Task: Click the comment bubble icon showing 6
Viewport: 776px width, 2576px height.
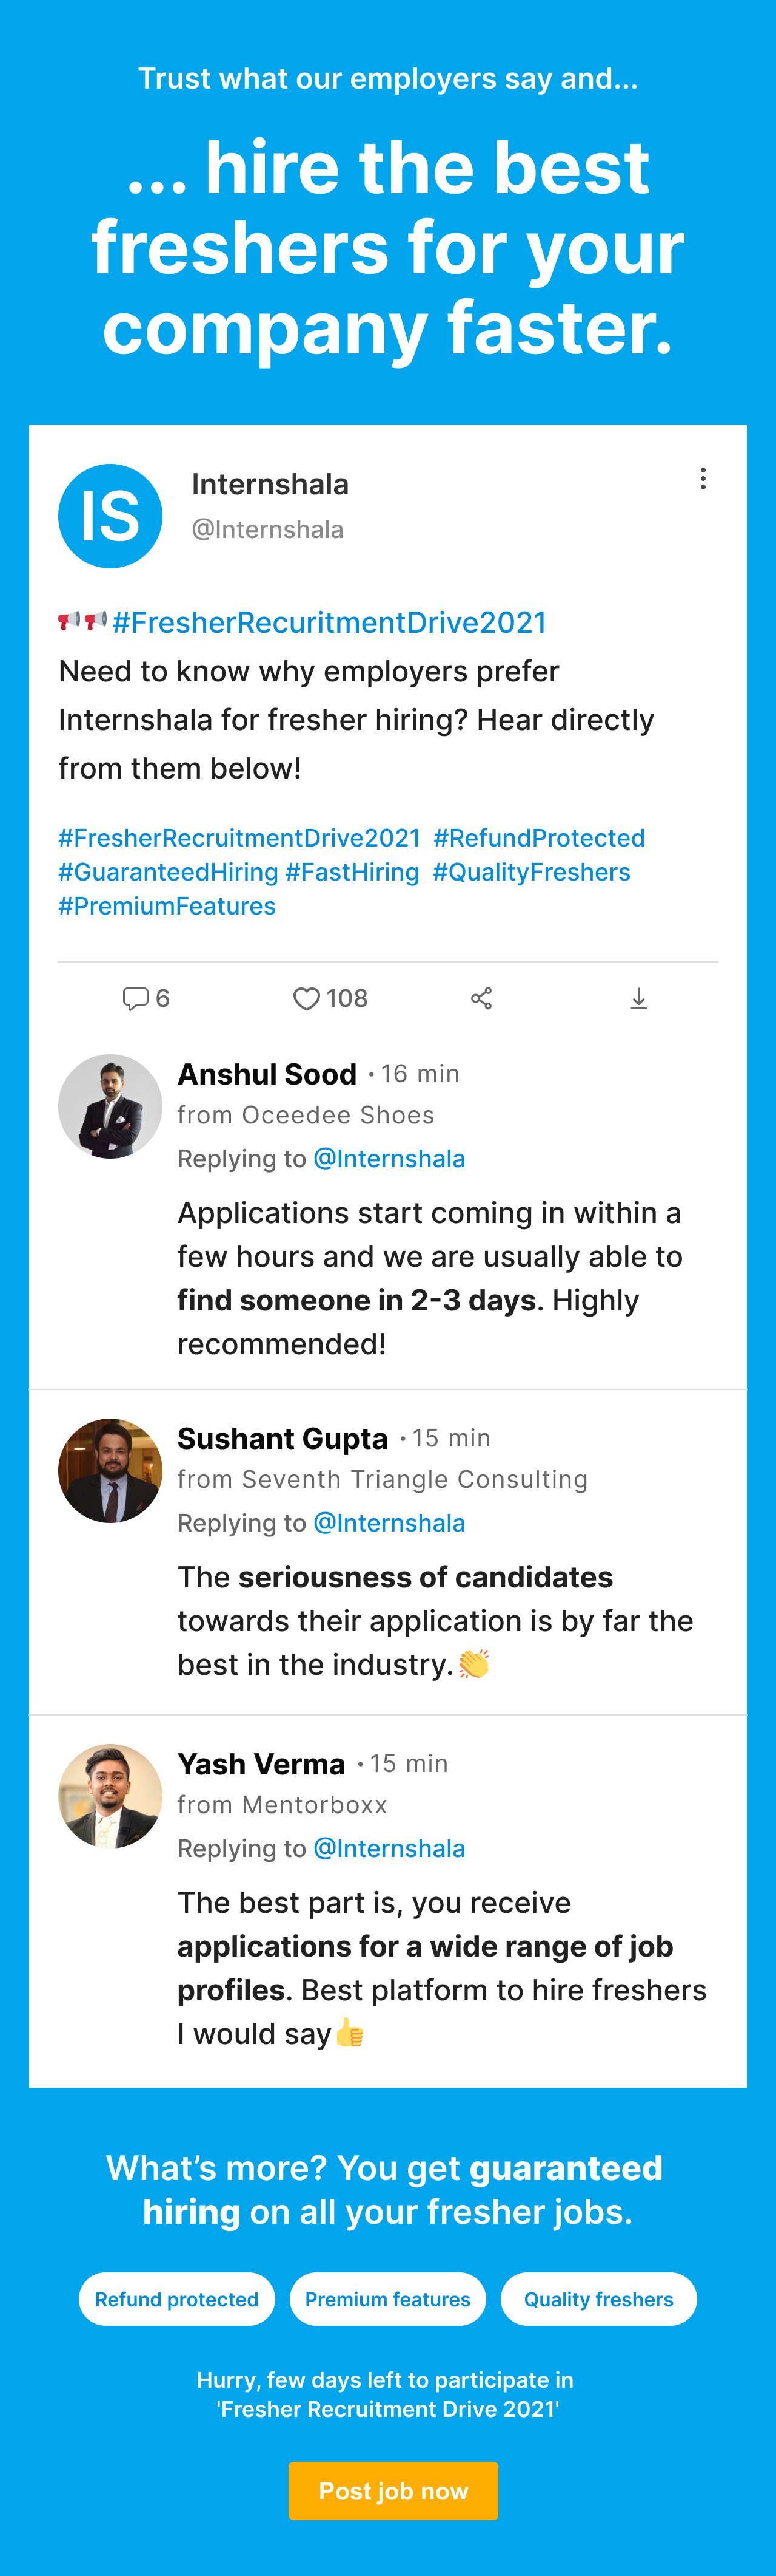Action: [x=135, y=998]
